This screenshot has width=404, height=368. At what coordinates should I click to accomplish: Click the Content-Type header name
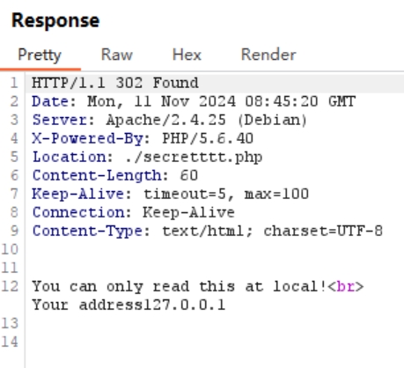click(87, 231)
